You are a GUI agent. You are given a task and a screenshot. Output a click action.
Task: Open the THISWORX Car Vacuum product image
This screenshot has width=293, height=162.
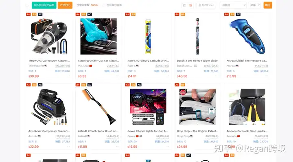click(x=49, y=37)
